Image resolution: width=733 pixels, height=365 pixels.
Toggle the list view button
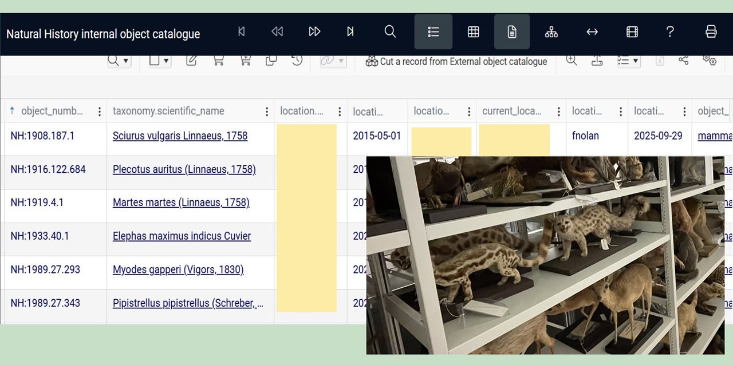coord(434,32)
